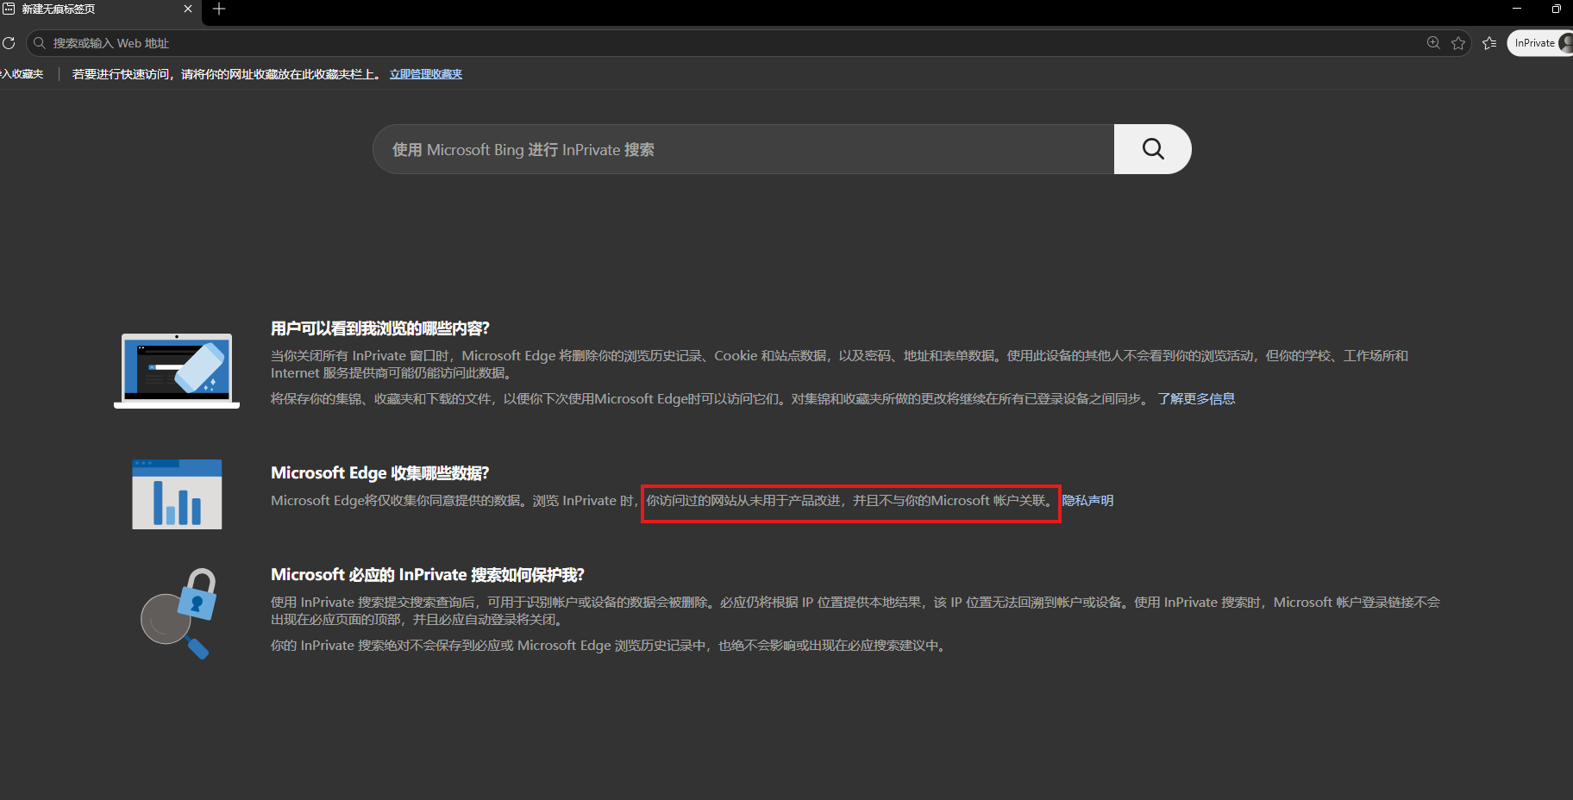This screenshot has width=1573, height=800.
Task: Open the favorites list icon
Action: tap(1489, 43)
